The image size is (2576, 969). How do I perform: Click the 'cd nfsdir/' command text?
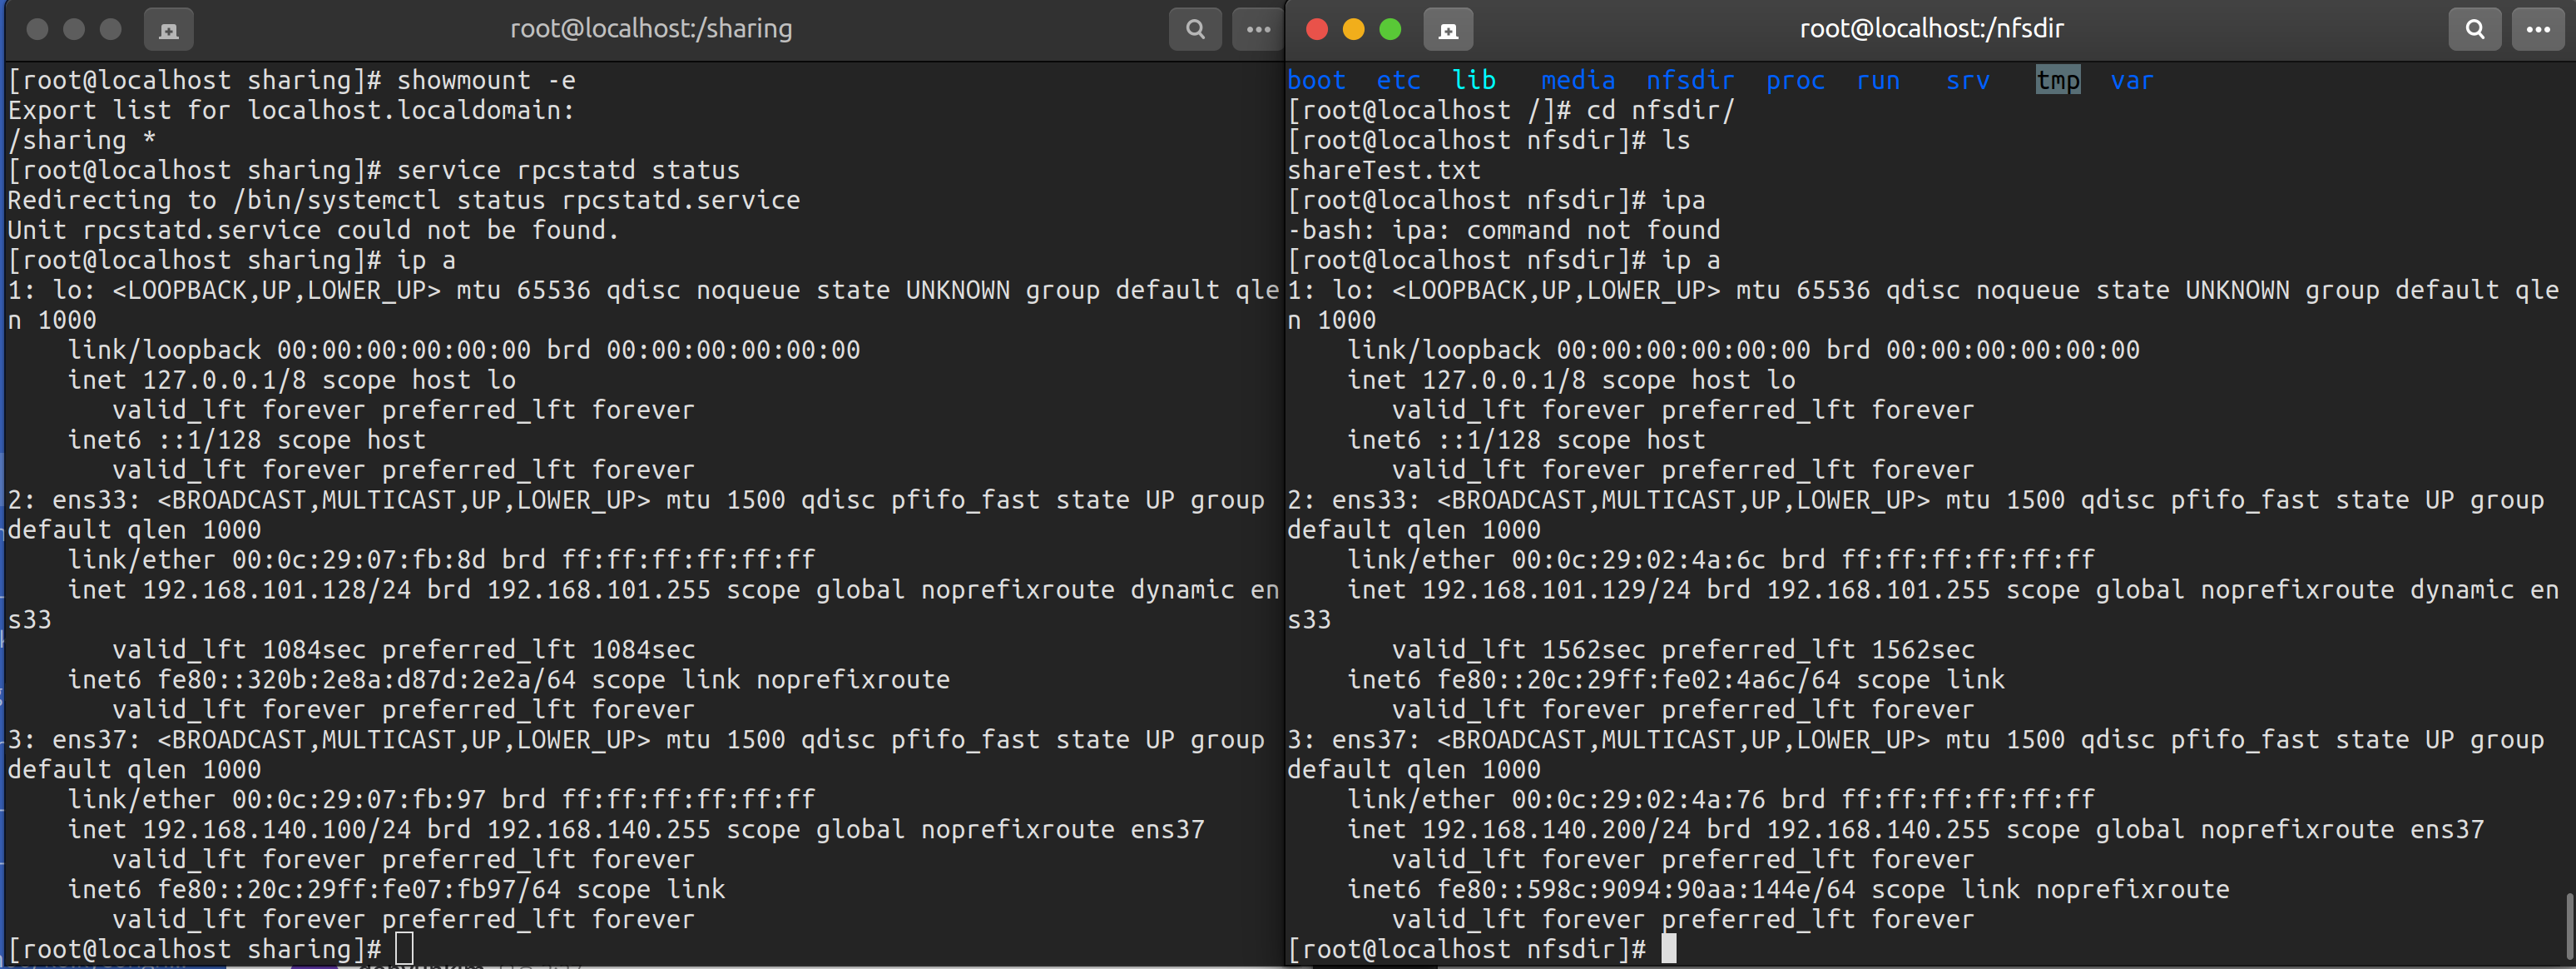1660,110
